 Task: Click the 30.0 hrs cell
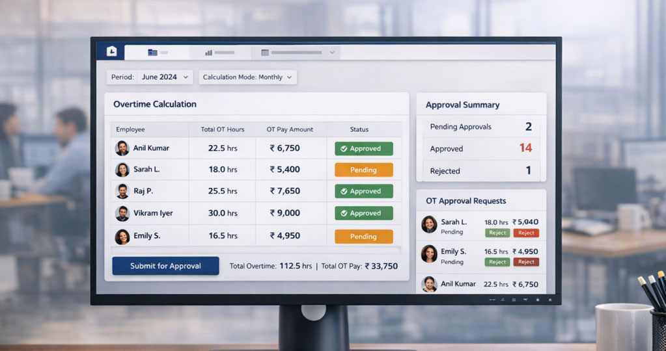coord(223,213)
